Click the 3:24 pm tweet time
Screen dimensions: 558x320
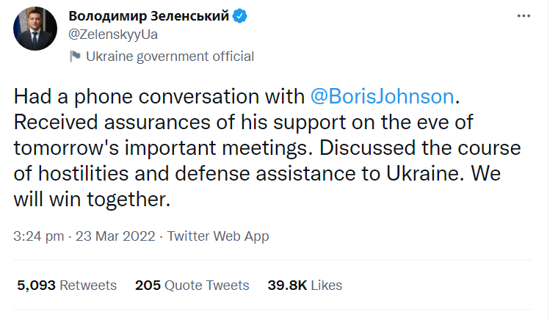point(36,236)
